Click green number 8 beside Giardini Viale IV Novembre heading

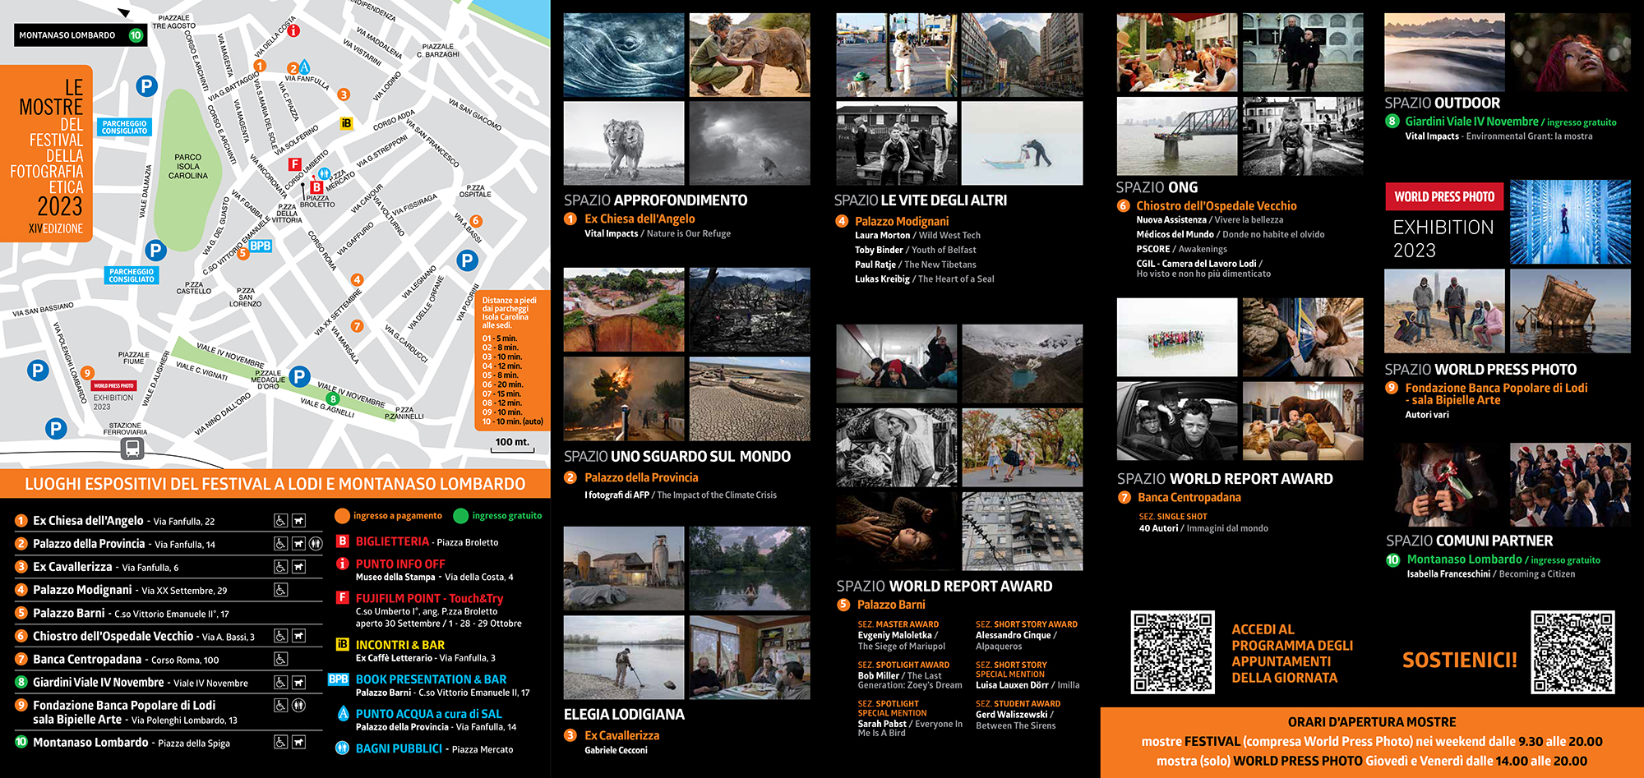[x=1392, y=121]
